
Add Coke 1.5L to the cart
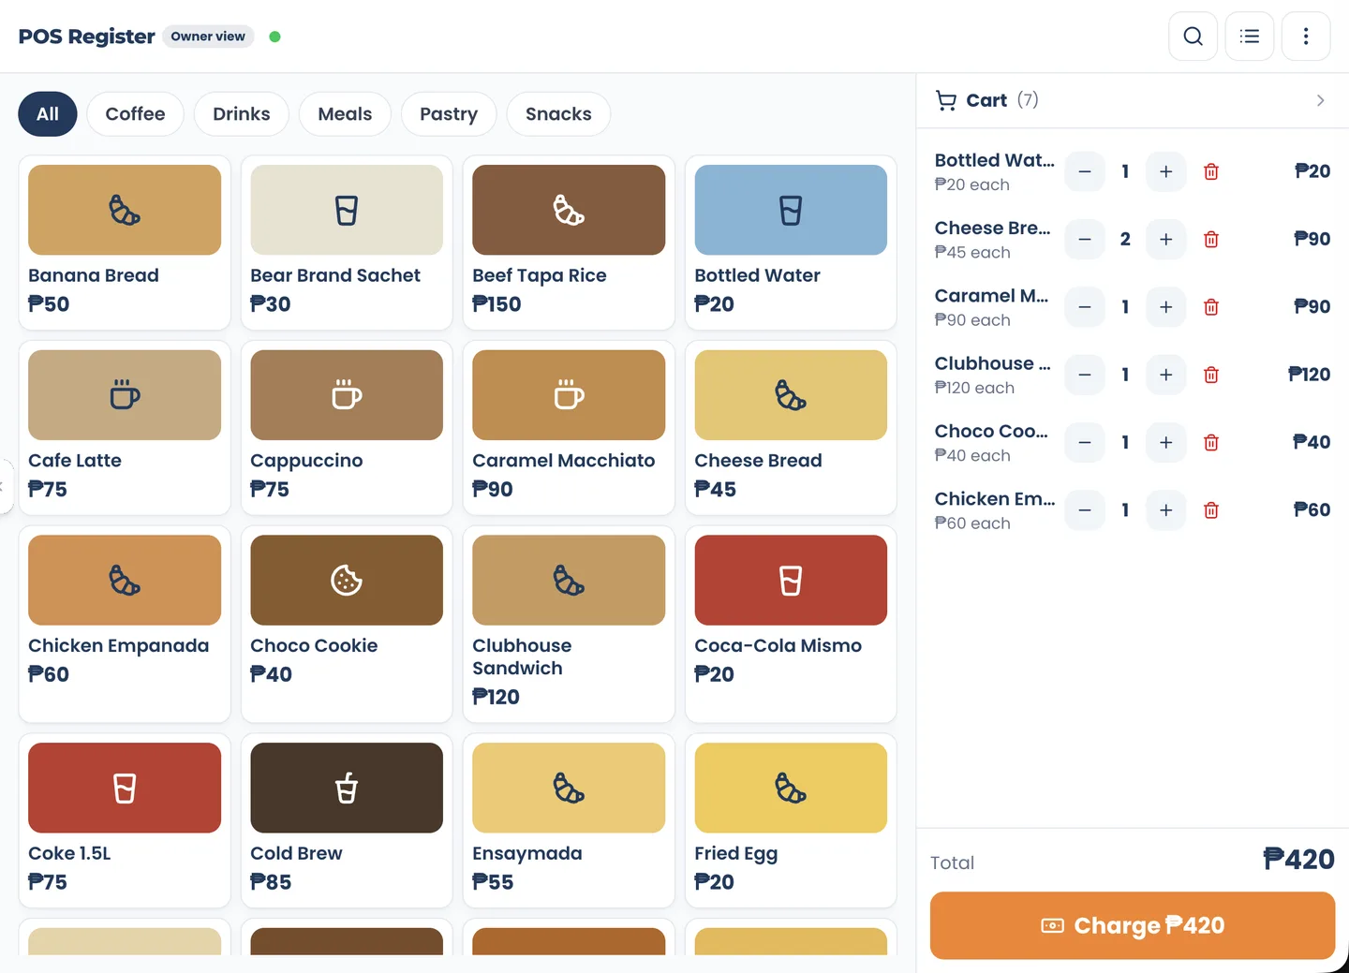click(x=125, y=820)
